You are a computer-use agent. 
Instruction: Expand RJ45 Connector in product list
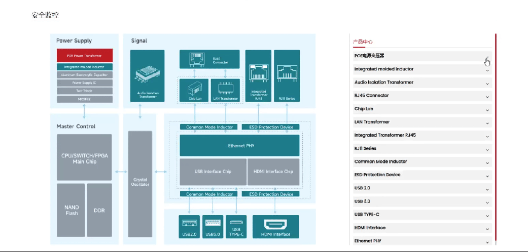pos(423,96)
